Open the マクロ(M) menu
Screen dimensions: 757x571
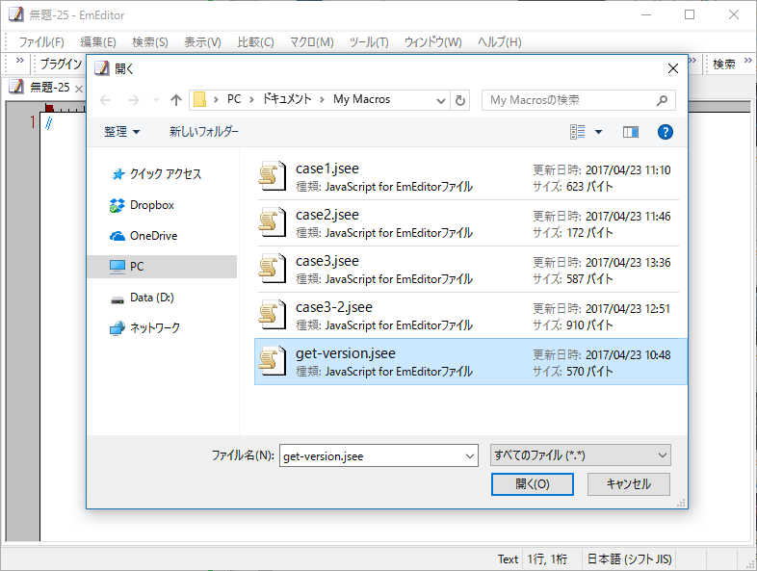[312, 42]
